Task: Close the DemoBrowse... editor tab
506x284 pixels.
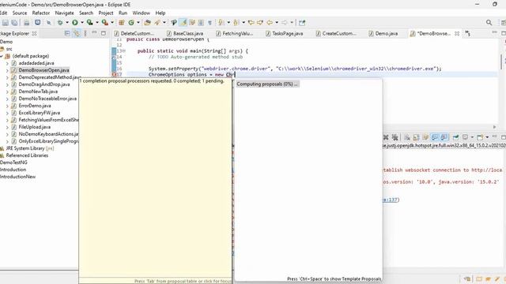Action: [457, 33]
